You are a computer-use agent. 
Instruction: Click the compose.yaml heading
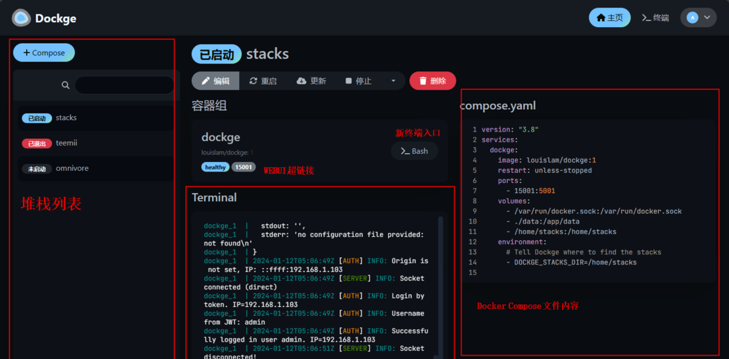[x=498, y=106]
